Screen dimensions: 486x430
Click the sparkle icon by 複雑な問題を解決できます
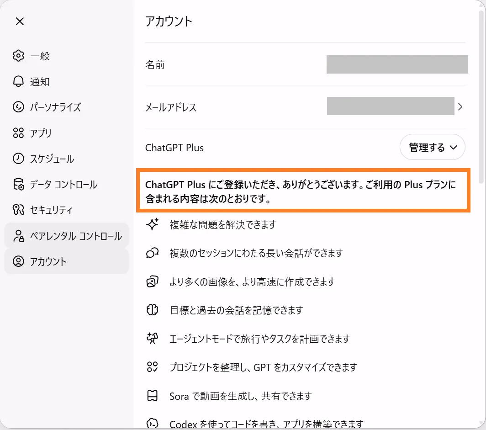(152, 224)
